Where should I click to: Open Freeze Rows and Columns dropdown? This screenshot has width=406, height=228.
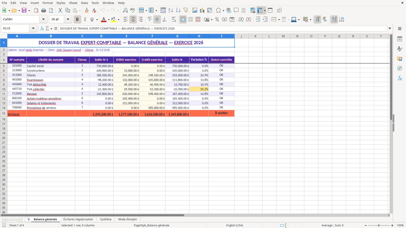click(265, 10)
